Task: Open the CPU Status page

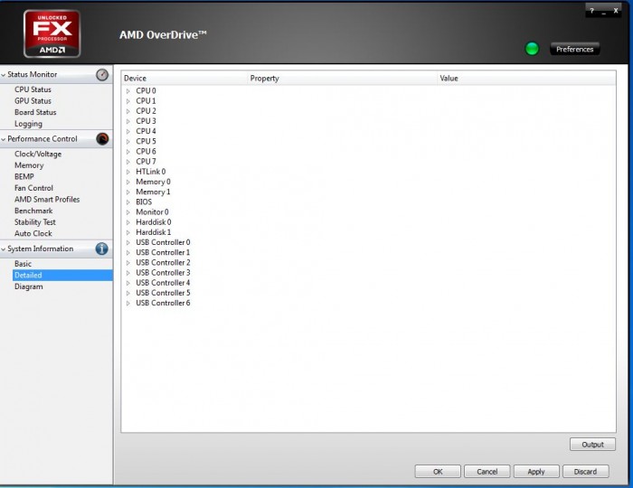Action: (x=33, y=89)
